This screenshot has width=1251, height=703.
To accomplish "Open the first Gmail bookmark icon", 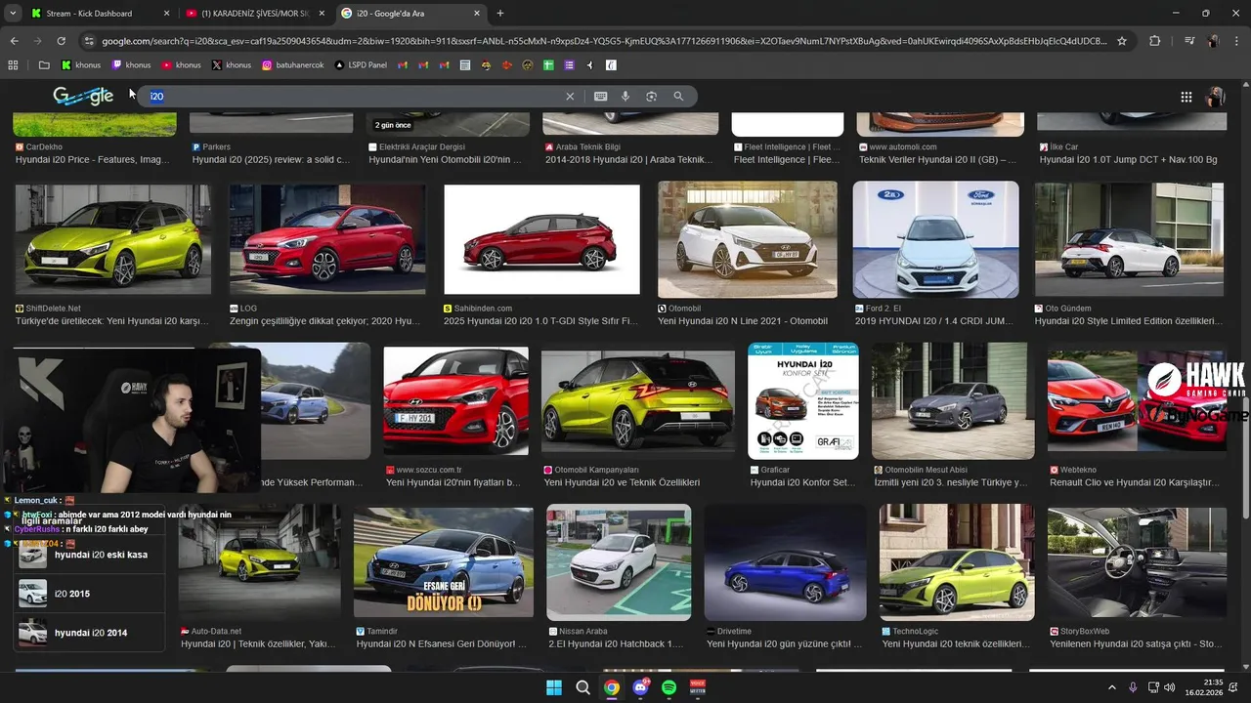I will (x=404, y=65).
